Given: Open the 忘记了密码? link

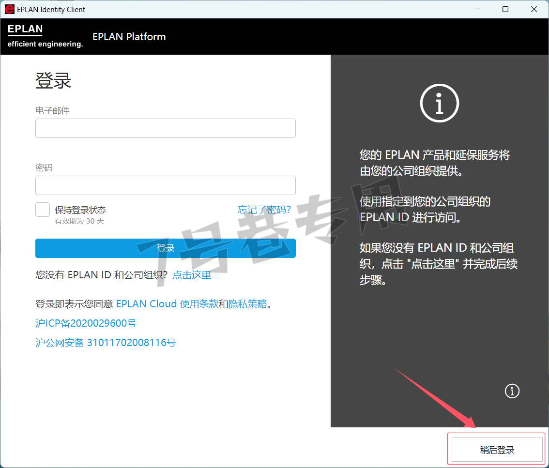Looking at the screenshot, I should [264, 210].
